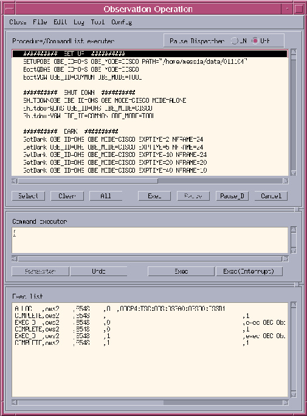Click the Exec(Interrupt) button
The image size is (307, 416).
point(249,271)
